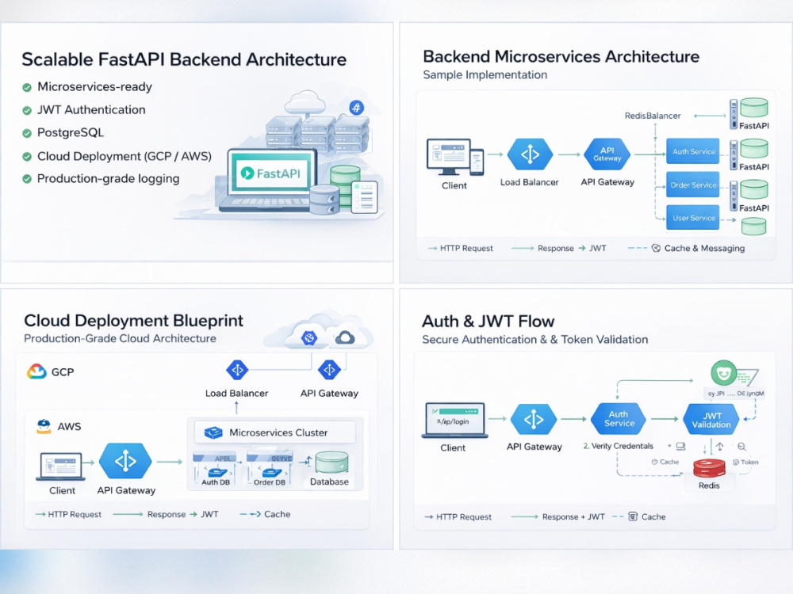
Task: Click the AWS logo icon
Action: (44, 426)
